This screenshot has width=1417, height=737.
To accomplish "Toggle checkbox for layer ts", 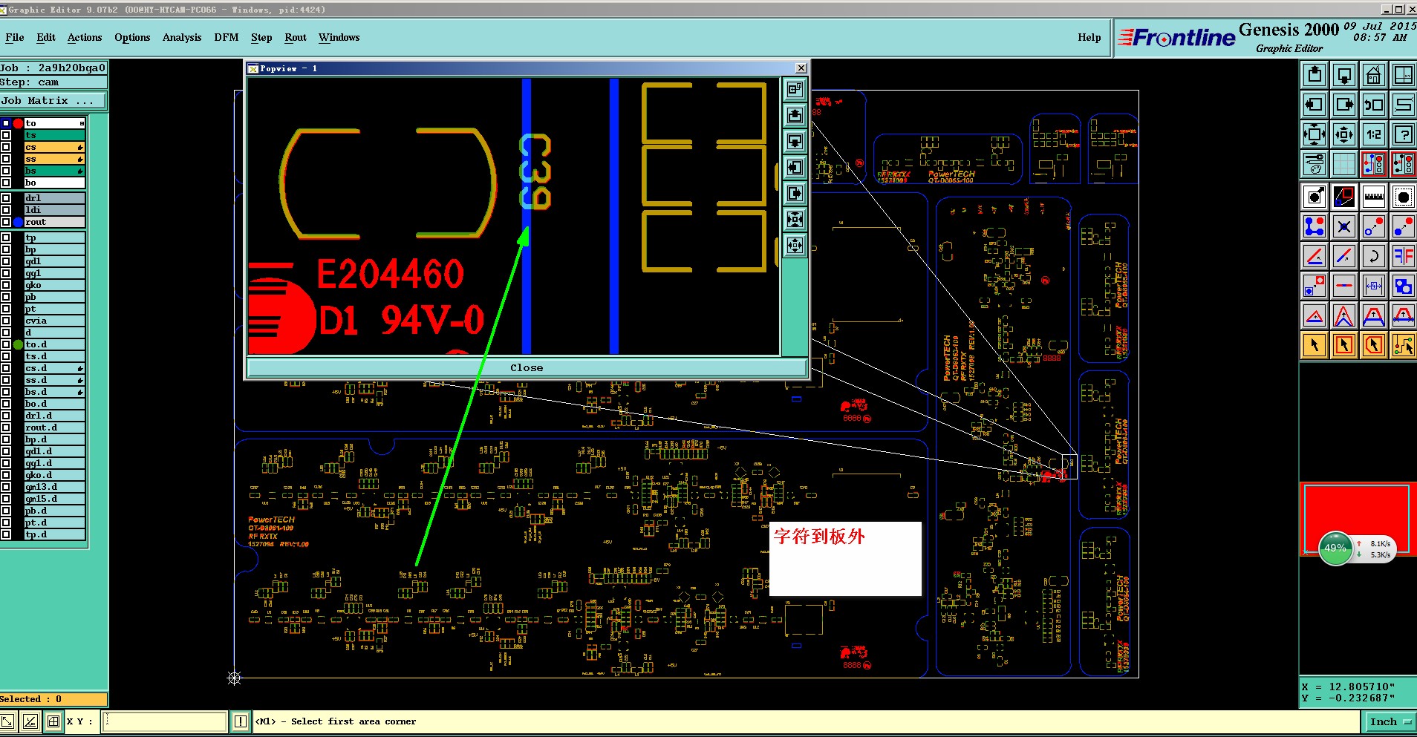I will tap(6, 135).
